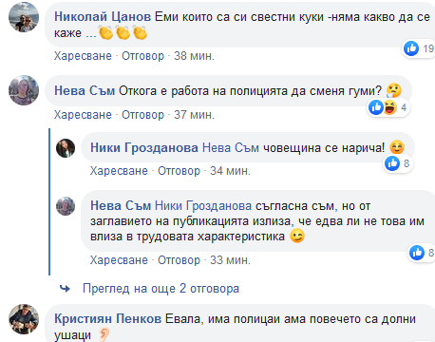Like Нева Съм's 37 мин. comment via Харесване
Viewport: 435px width, 342px height.
coord(83,115)
